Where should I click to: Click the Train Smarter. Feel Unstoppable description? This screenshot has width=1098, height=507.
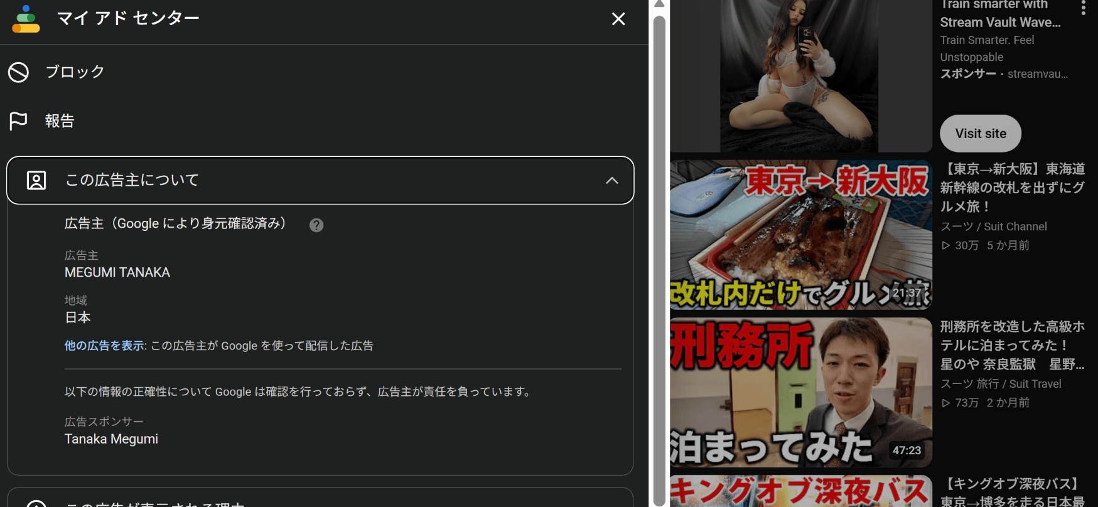pos(987,48)
